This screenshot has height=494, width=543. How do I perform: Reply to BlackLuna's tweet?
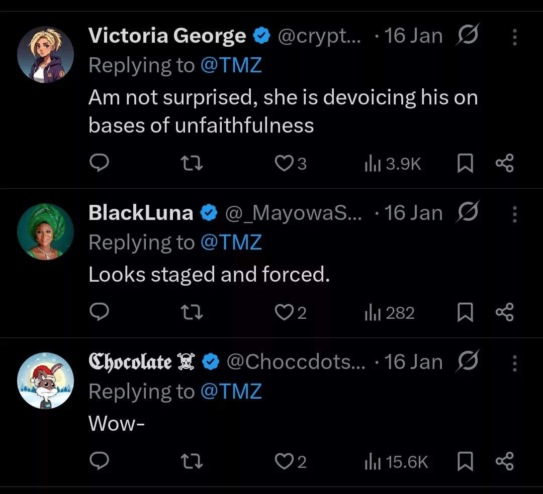point(99,312)
